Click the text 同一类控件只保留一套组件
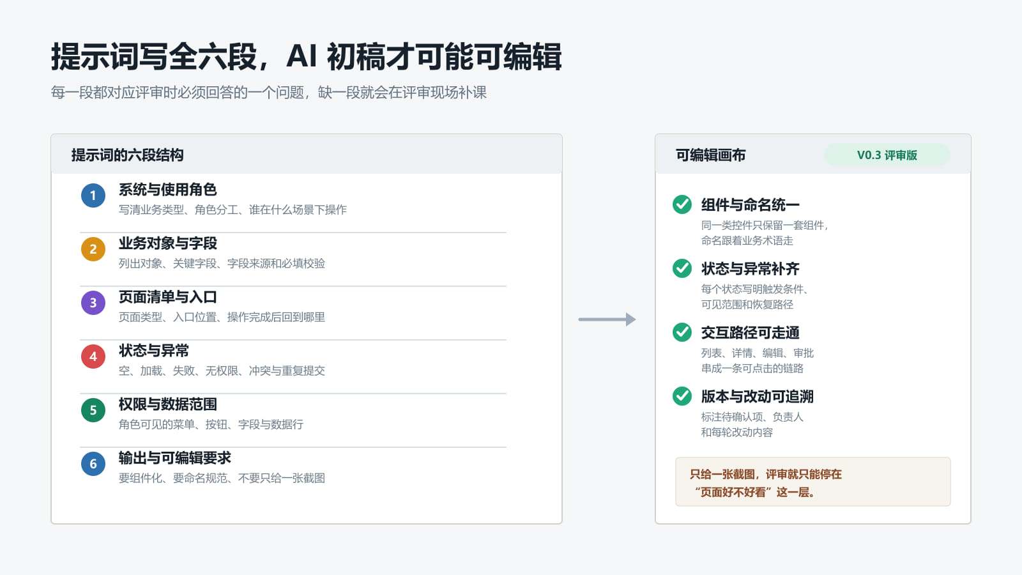The height and width of the screenshot is (575, 1022). coord(765,225)
